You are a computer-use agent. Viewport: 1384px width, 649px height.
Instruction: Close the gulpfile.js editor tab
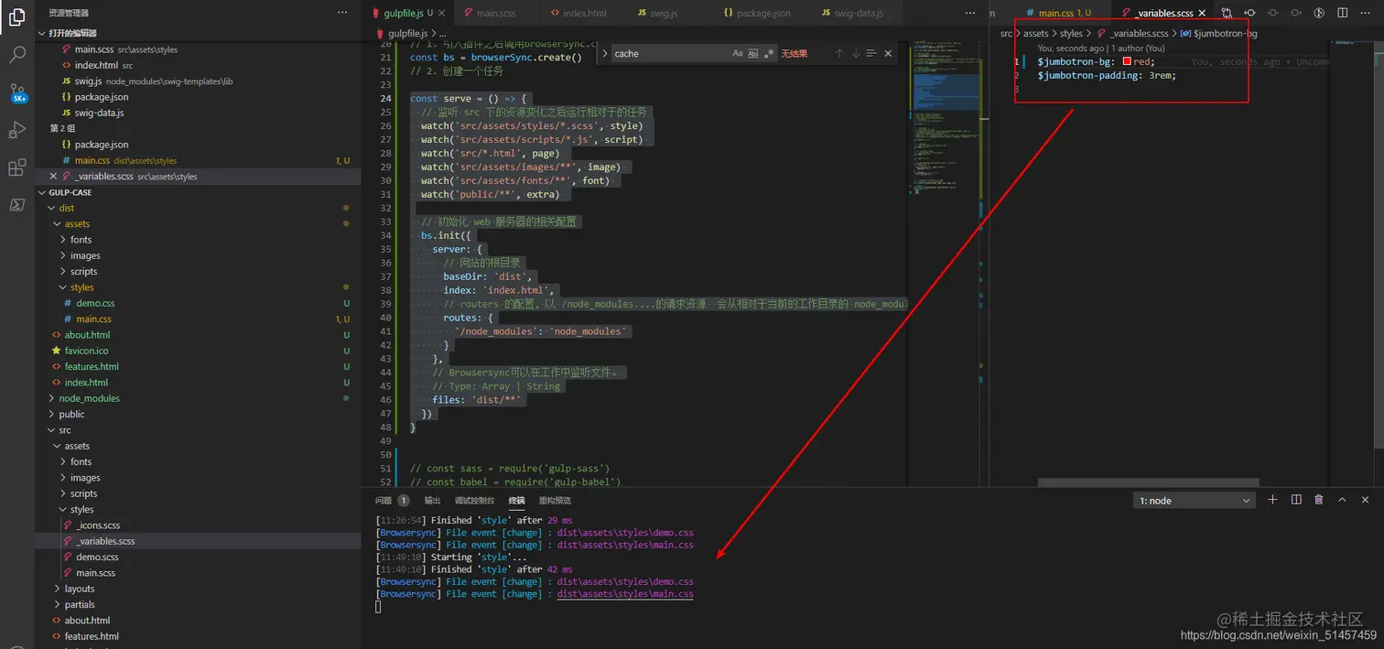coord(442,13)
